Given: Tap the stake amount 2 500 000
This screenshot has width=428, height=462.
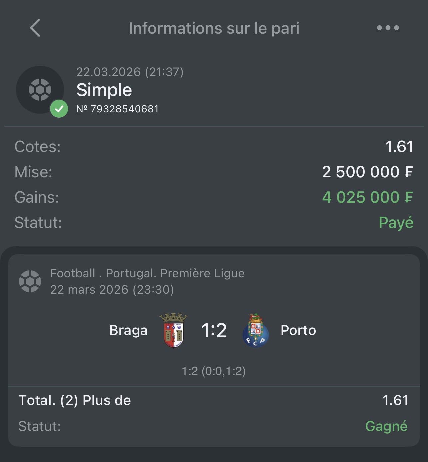Looking at the screenshot, I should 367,172.
